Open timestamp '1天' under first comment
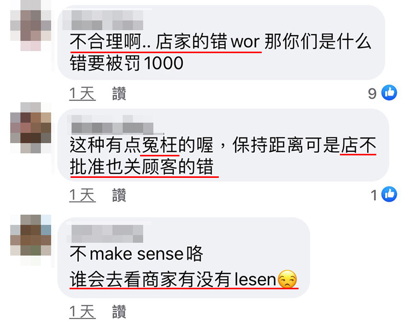409x322 pixels. [x=82, y=94]
